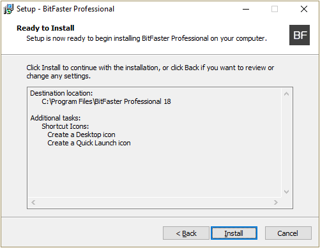Click the Shortcut Icons line
Viewport: 320px width, 248px height.
pos(65,126)
